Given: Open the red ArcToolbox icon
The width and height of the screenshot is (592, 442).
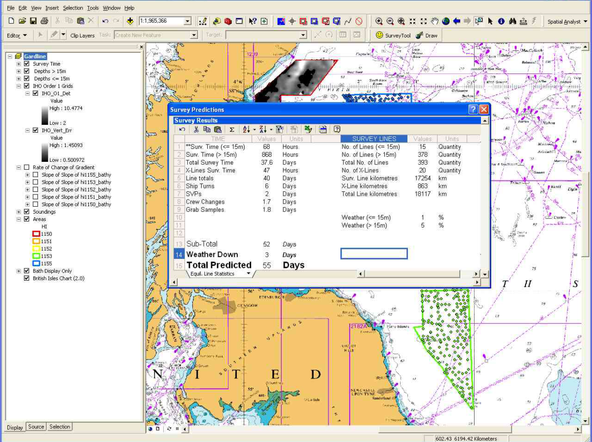Looking at the screenshot, I should (x=228, y=21).
